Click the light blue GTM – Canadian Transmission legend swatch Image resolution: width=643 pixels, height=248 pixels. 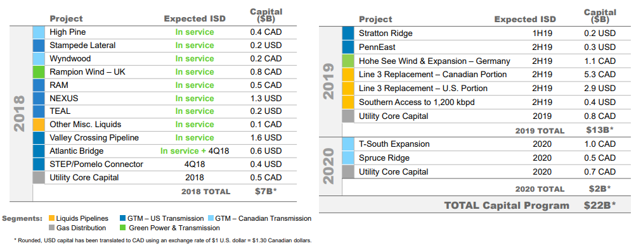point(211,218)
